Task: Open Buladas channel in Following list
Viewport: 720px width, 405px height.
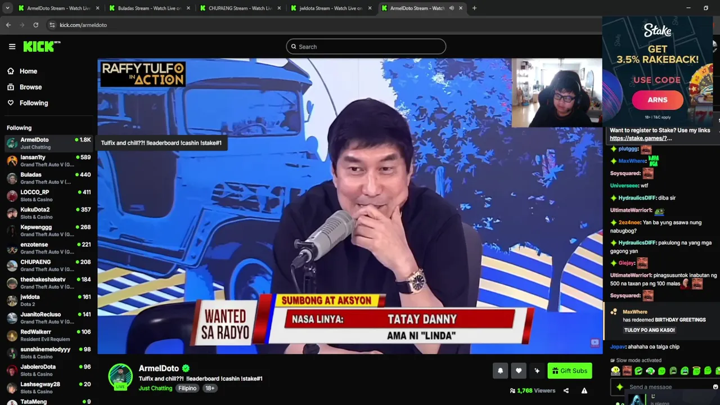Action: click(48, 178)
